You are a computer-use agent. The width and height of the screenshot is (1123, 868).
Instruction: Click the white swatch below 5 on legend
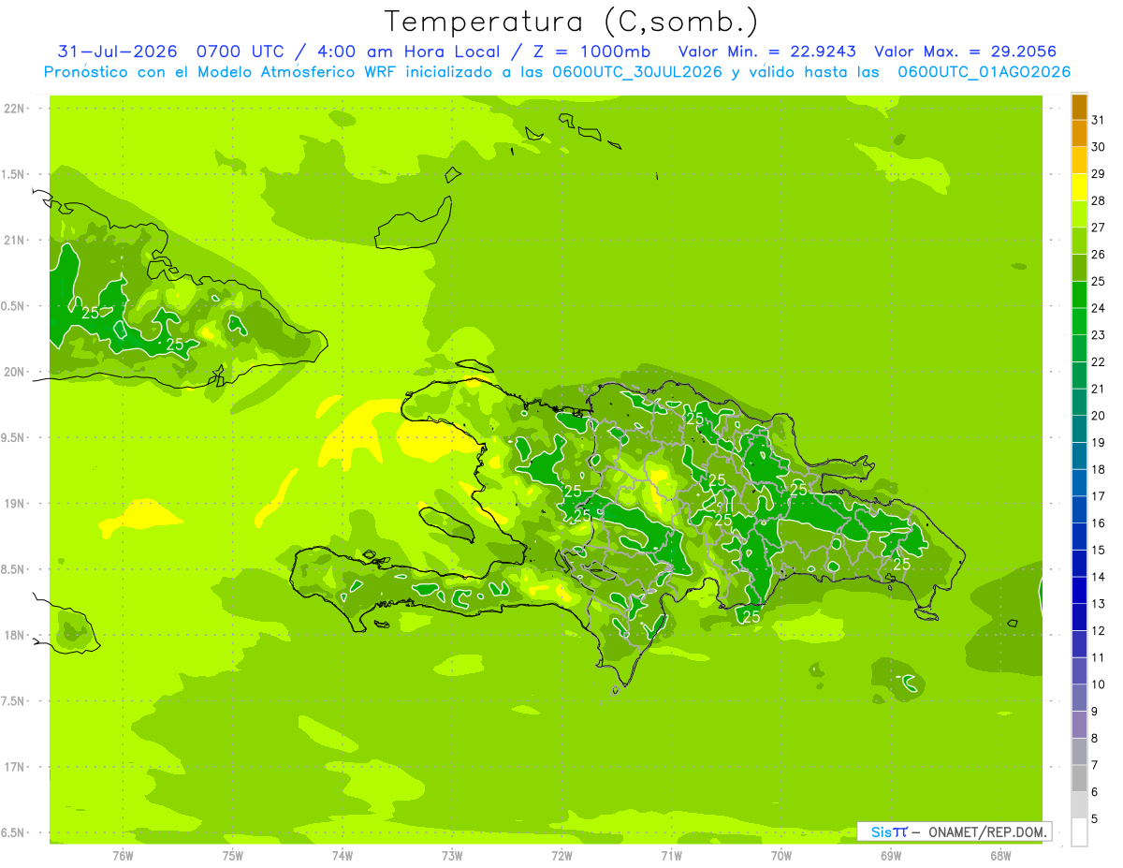click(x=1079, y=832)
